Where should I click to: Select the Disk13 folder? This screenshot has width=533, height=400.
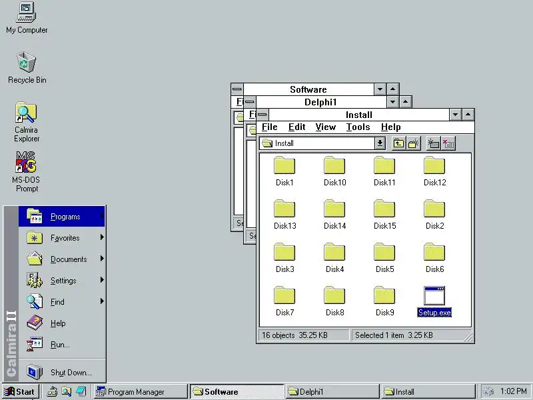tap(284, 215)
